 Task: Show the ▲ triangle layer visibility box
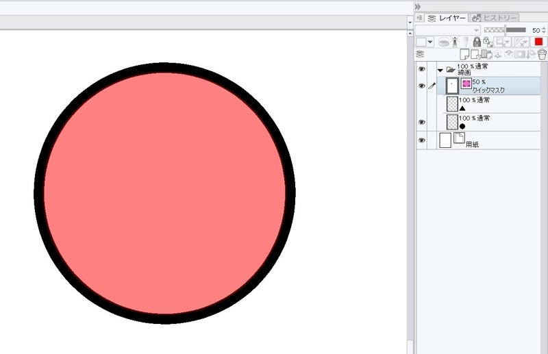click(x=422, y=104)
